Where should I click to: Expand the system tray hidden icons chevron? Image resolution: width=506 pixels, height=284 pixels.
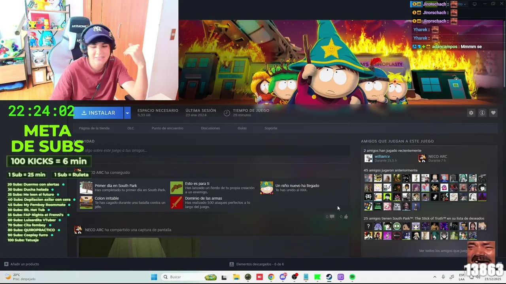(x=434, y=277)
